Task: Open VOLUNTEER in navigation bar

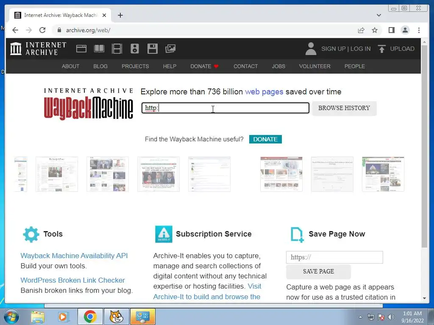Action: click(315, 66)
